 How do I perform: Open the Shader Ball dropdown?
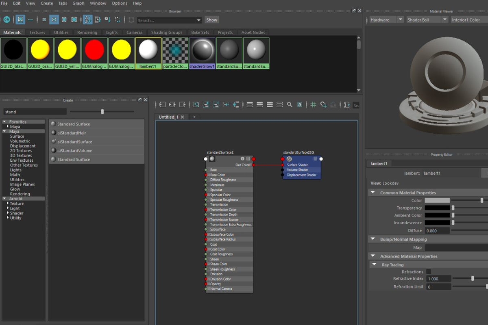click(444, 19)
